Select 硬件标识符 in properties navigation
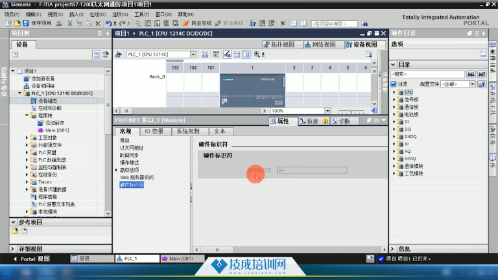 pos(132,185)
